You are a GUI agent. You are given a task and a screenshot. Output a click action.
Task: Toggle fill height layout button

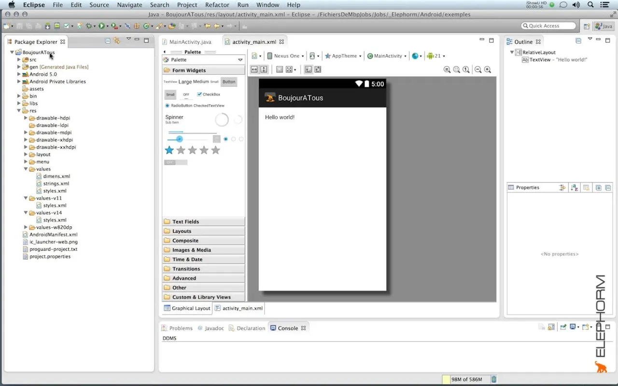click(264, 69)
